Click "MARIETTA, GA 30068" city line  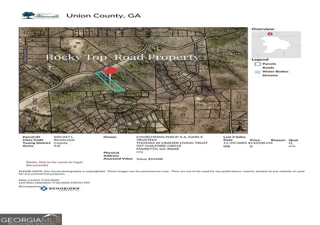(157, 149)
